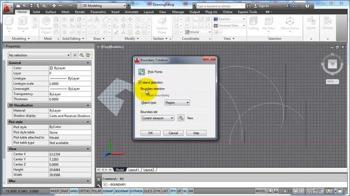Screen dimensions: 350x196
Task: Click Cancel in Boundary Creation dialog
Action: (x=173, y=133)
